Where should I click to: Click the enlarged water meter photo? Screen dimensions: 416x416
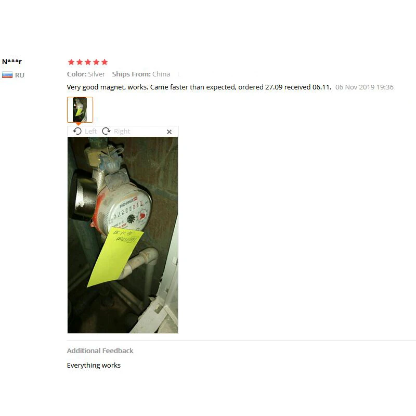(x=123, y=235)
